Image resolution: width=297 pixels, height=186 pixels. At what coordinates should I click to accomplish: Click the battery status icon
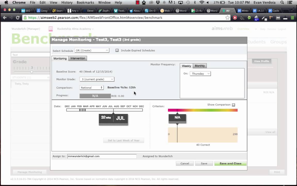pos(223,3)
